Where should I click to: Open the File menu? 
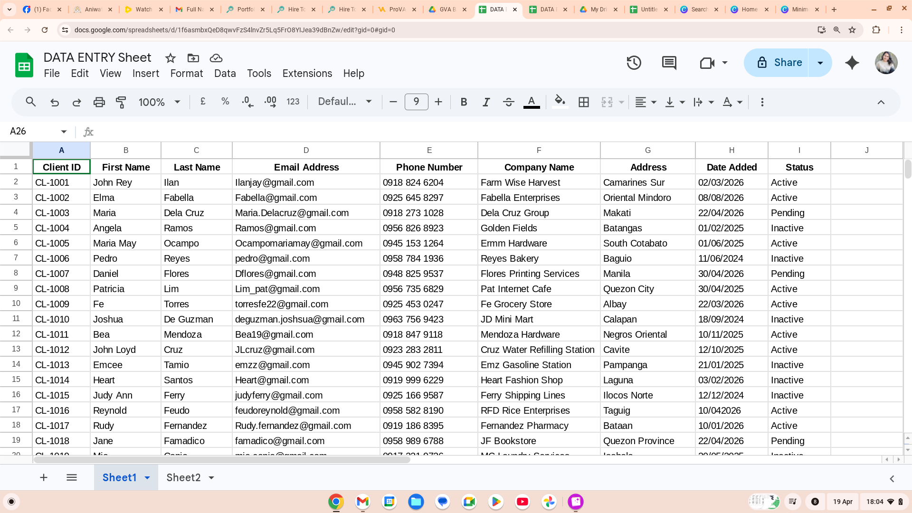(x=52, y=74)
